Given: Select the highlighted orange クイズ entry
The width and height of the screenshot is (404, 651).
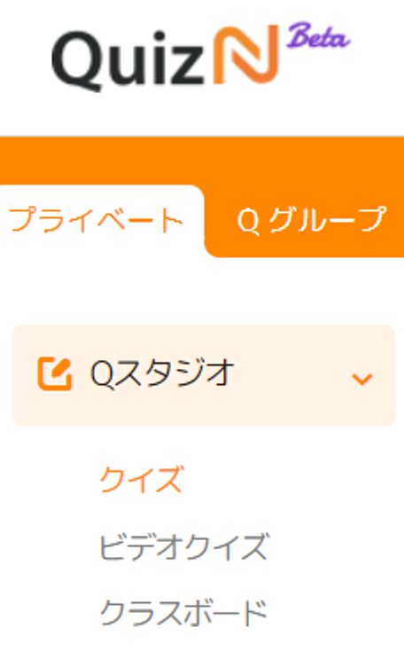Looking at the screenshot, I should point(141,479).
